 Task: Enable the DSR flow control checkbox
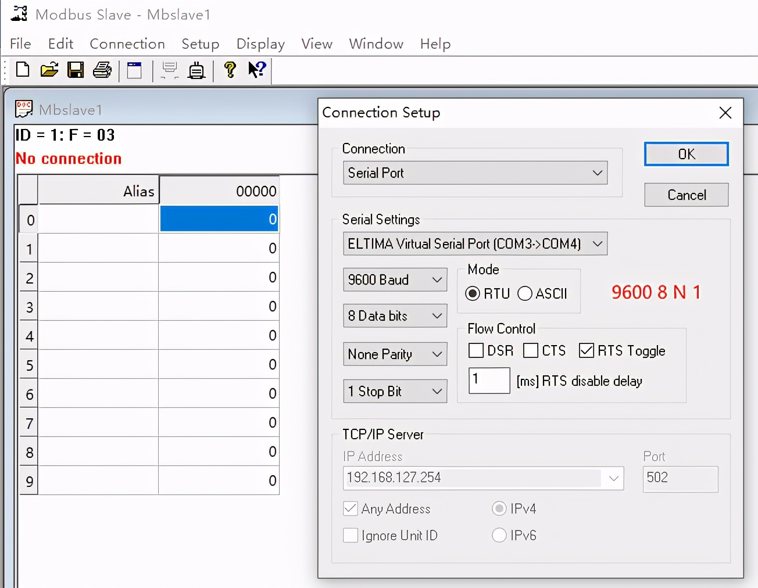point(476,350)
